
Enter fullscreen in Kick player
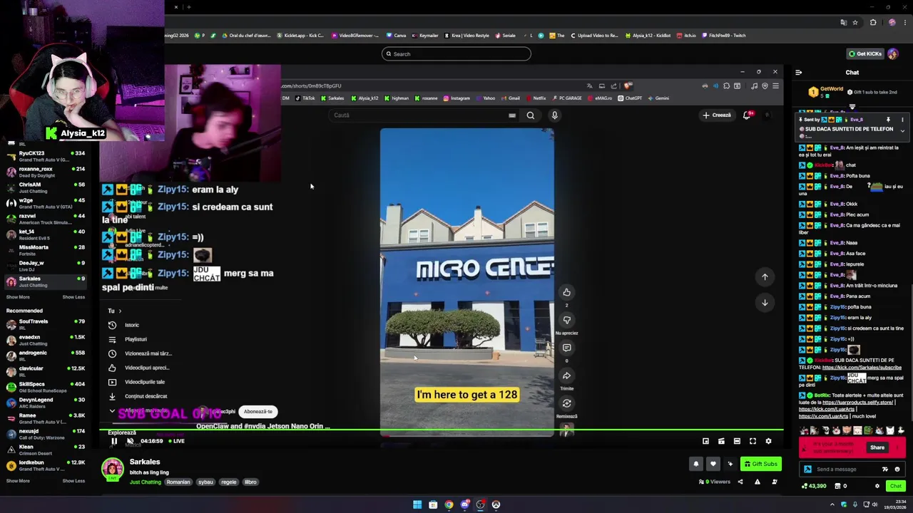pyautogui.click(x=753, y=441)
